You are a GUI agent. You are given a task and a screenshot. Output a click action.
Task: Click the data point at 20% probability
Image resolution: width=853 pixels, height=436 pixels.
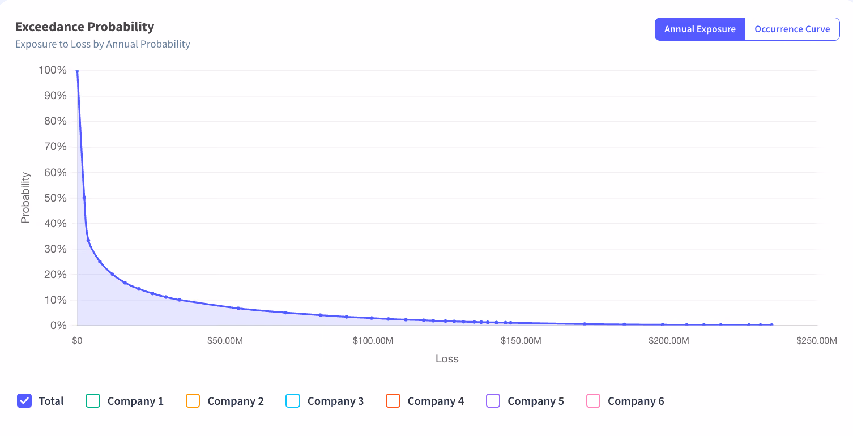112,275
